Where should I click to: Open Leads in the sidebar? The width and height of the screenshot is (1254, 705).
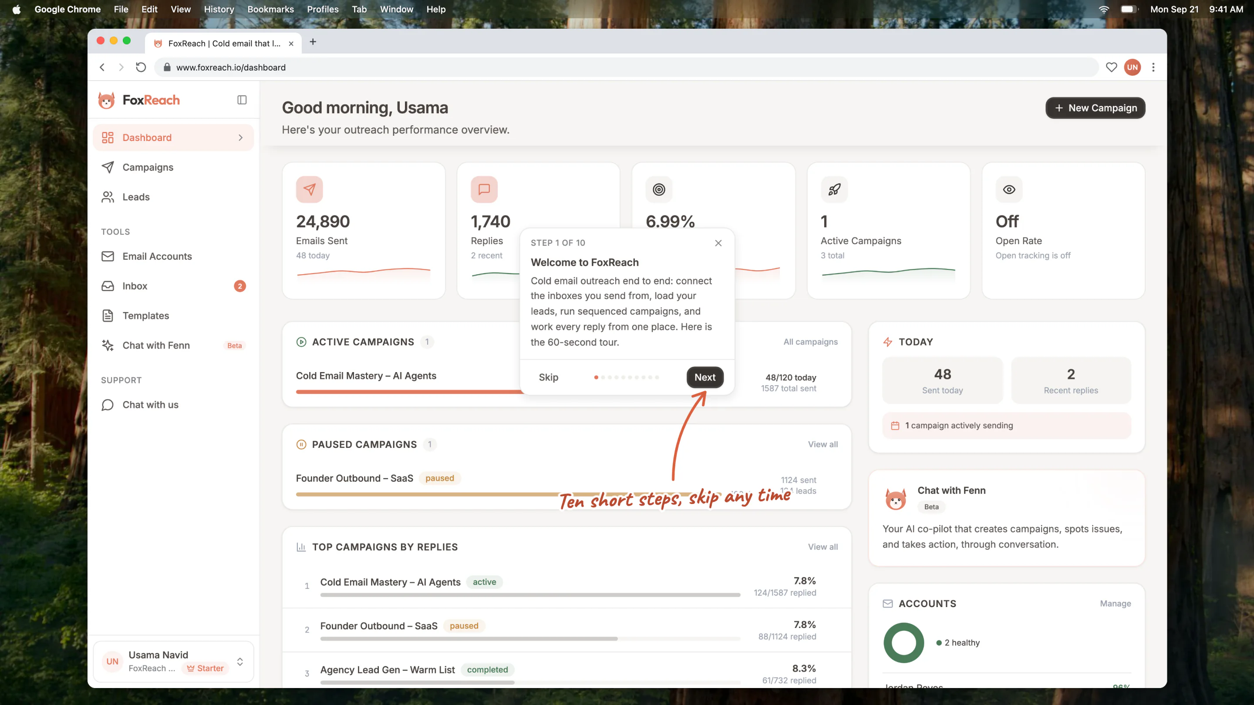[x=173, y=197]
